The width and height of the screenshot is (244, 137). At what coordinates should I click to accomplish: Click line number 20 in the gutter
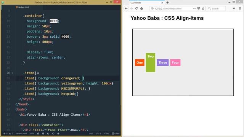(8, 73)
